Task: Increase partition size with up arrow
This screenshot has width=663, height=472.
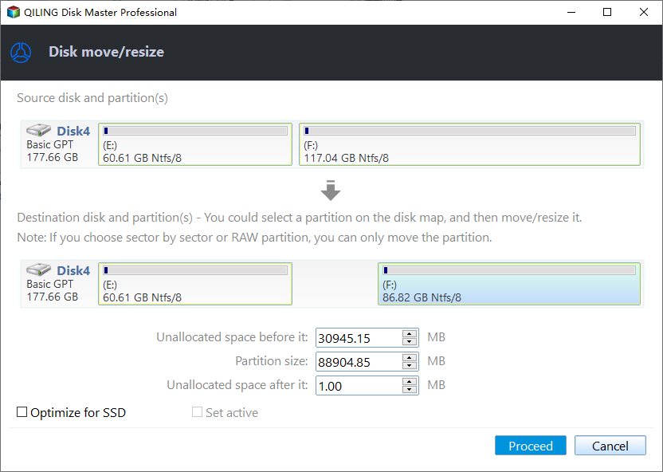Action: [x=410, y=358]
